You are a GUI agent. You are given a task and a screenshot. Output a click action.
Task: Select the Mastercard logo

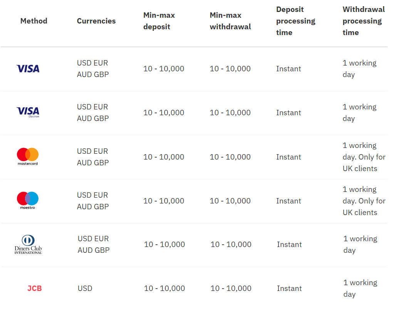28,156
